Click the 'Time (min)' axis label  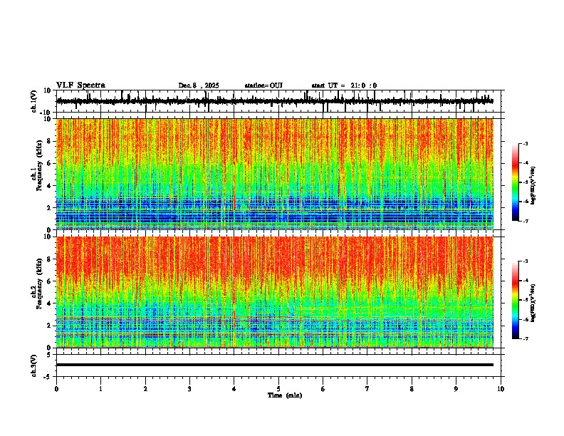[x=285, y=395]
